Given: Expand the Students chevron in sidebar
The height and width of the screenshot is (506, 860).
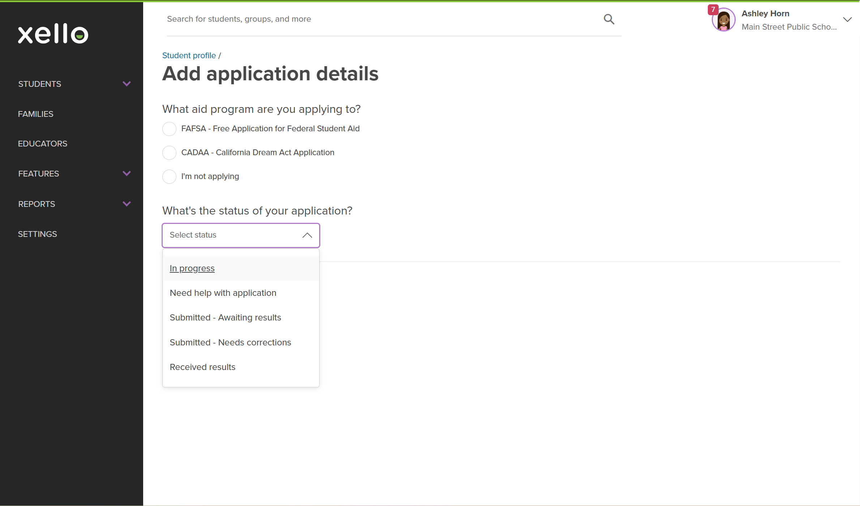Looking at the screenshot, I should click(127, 84).
